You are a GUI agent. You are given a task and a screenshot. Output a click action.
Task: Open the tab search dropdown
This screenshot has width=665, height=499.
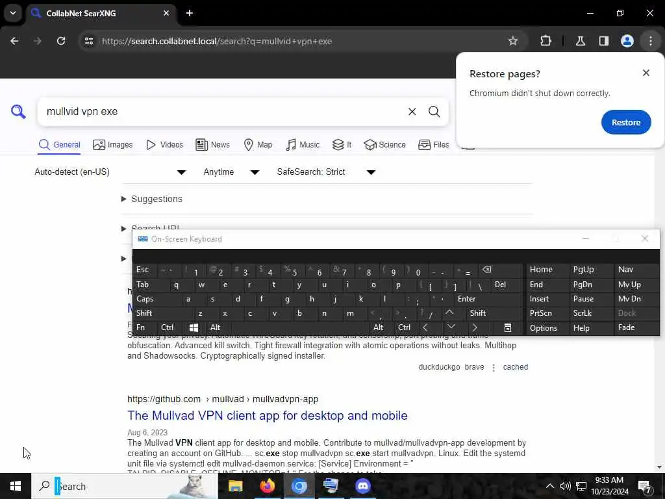[x=13, y=13]
